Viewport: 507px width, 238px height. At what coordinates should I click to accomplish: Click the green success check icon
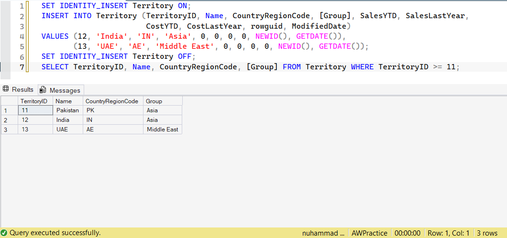click(x=4, y=233)
